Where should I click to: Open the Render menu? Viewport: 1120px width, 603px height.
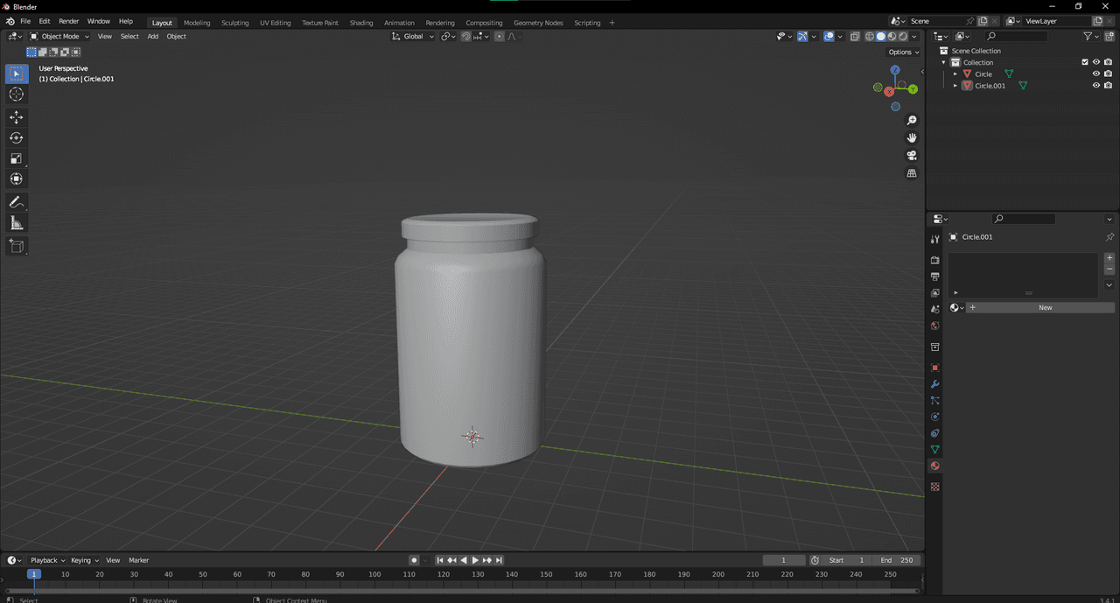[x=69, y=21]
